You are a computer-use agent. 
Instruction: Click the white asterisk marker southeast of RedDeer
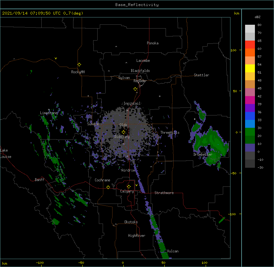[160, 96]
